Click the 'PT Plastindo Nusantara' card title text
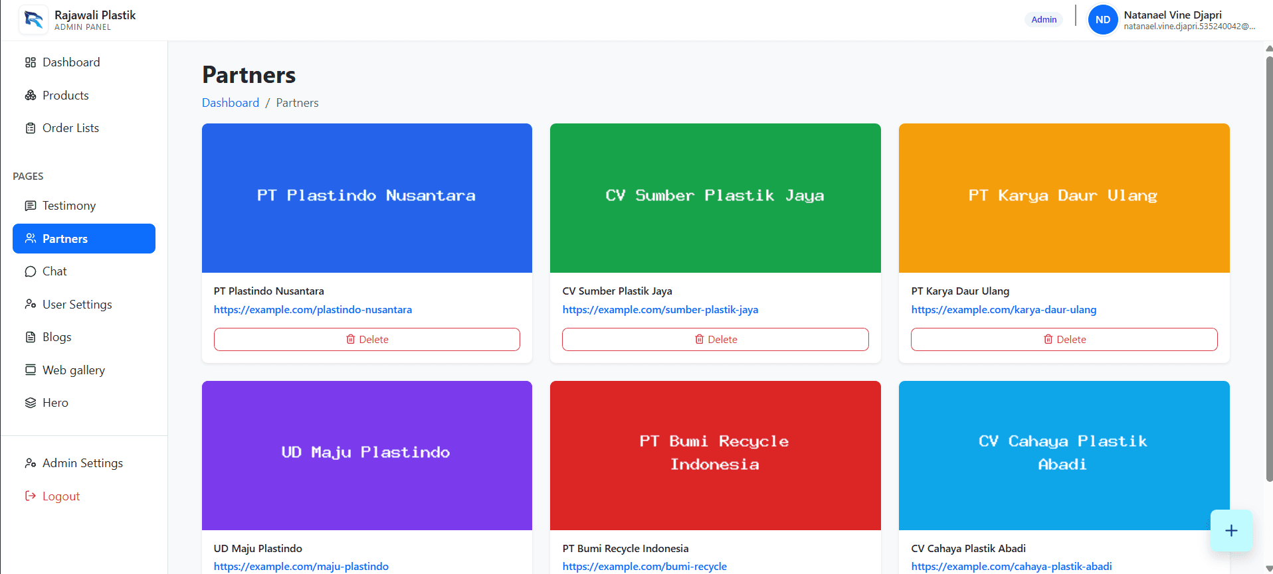Image resolution: width=1273 pixels, height=574 pixels. (269, 291)
